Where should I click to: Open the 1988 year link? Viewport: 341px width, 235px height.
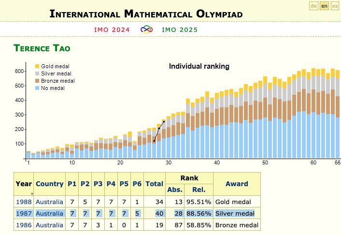pos(24,202)
